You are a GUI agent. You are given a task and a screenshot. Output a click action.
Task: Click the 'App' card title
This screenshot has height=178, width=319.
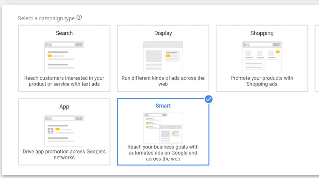click(64, 106)
